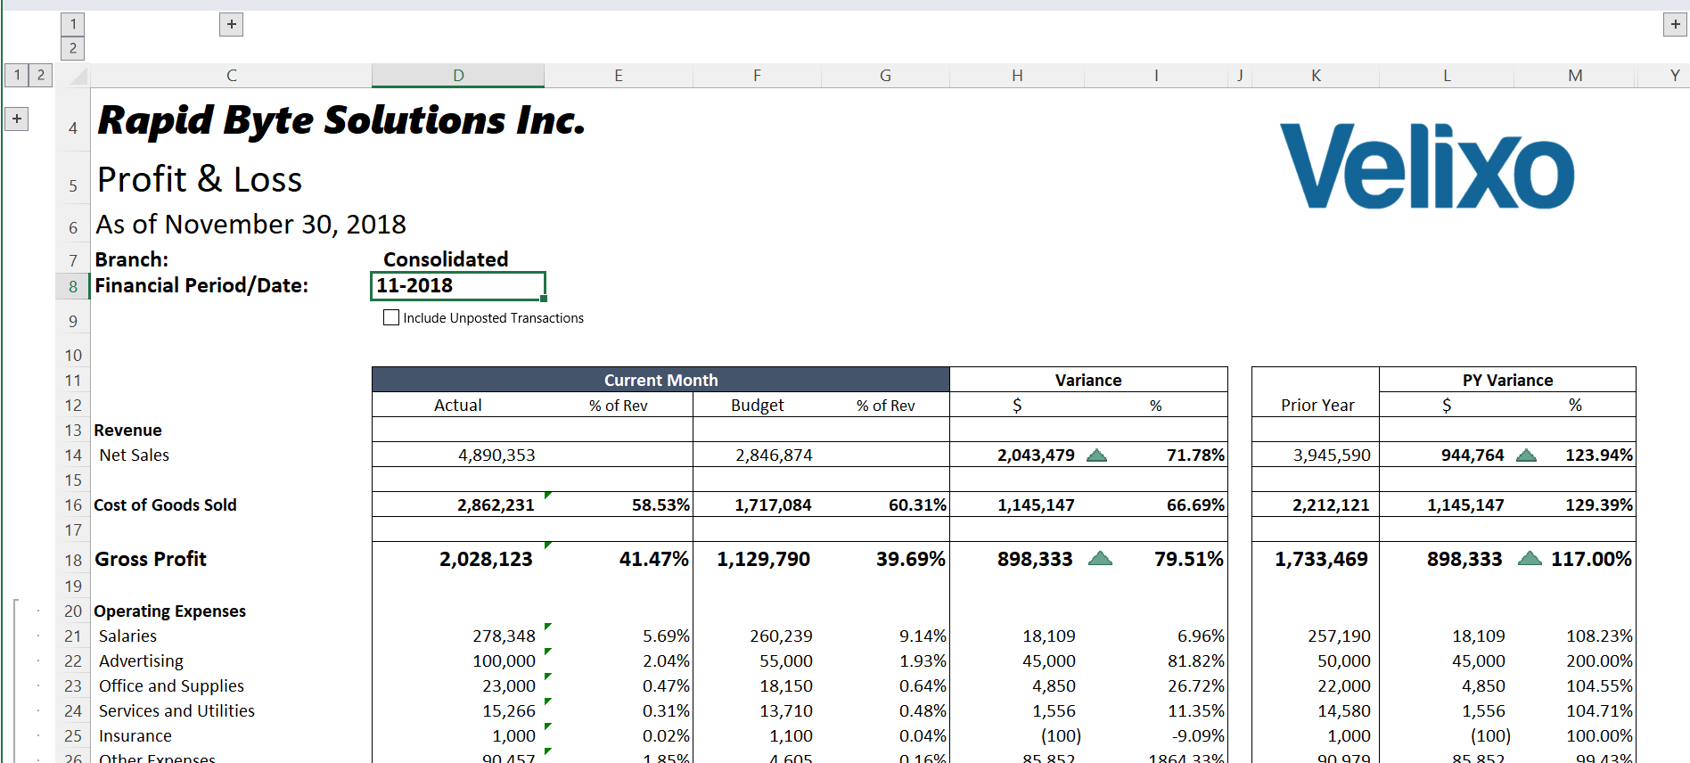Show row outline level 2
1690x763 pixels.
click(41, 75)
